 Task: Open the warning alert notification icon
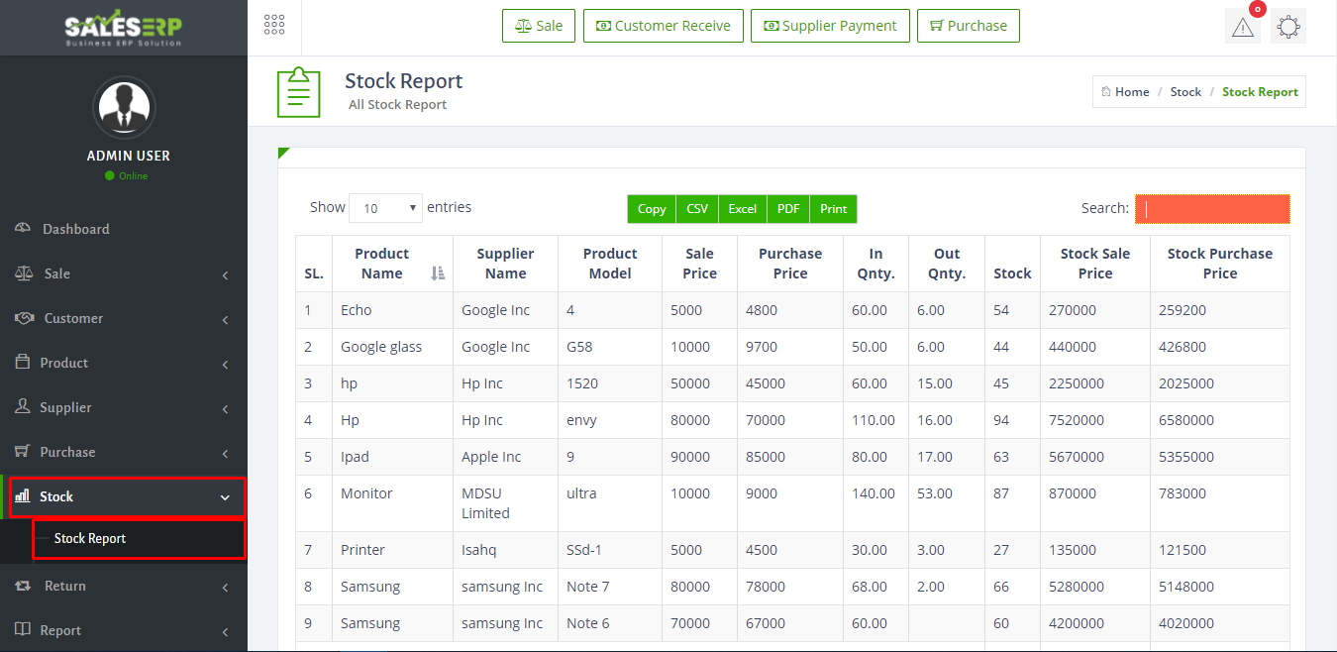1242,27
